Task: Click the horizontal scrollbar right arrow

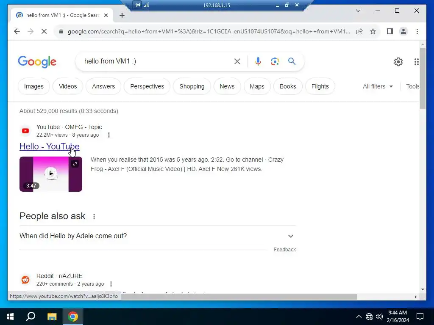Action: click(415, 297)
